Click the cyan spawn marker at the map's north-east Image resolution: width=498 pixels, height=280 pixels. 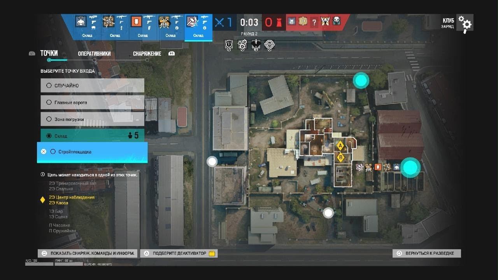click(361, 80)
